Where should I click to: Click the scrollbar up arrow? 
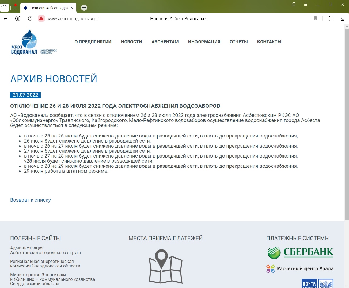pyautogui.click(x=347, y=26)
